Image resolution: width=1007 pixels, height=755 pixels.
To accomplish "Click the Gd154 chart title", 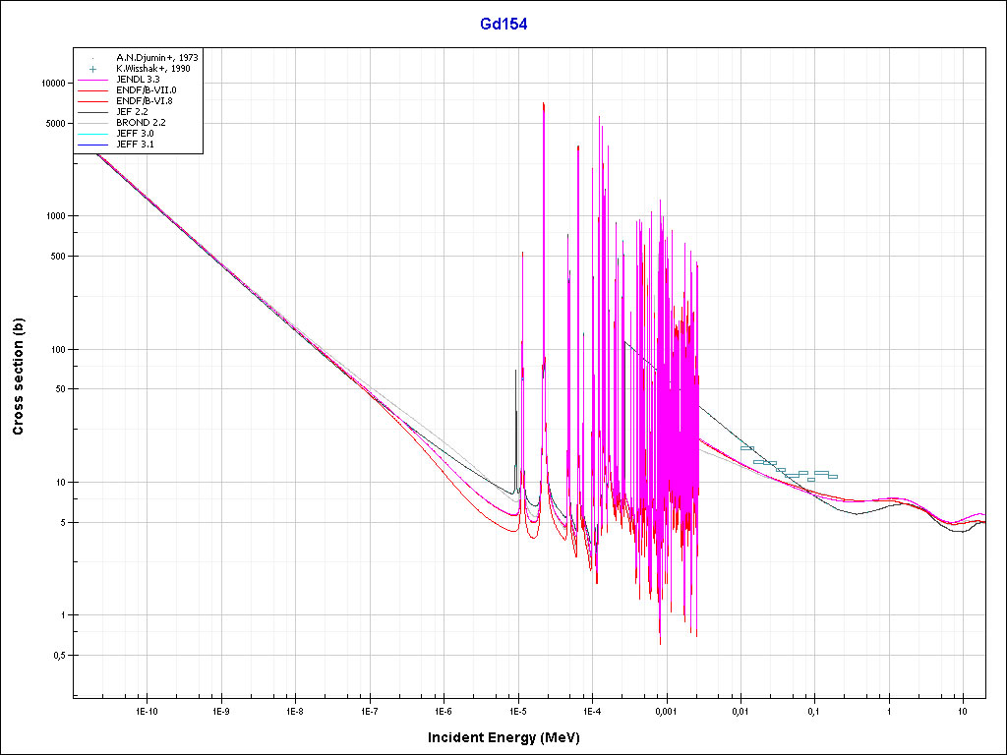I will pyautogui.click(x=503, y=25).
